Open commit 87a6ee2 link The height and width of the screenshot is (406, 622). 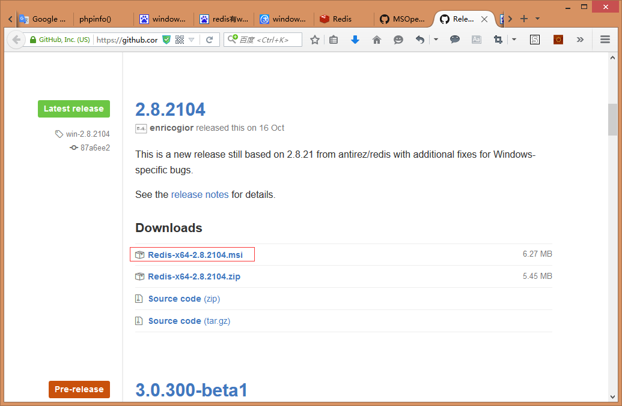coord(95,148)
